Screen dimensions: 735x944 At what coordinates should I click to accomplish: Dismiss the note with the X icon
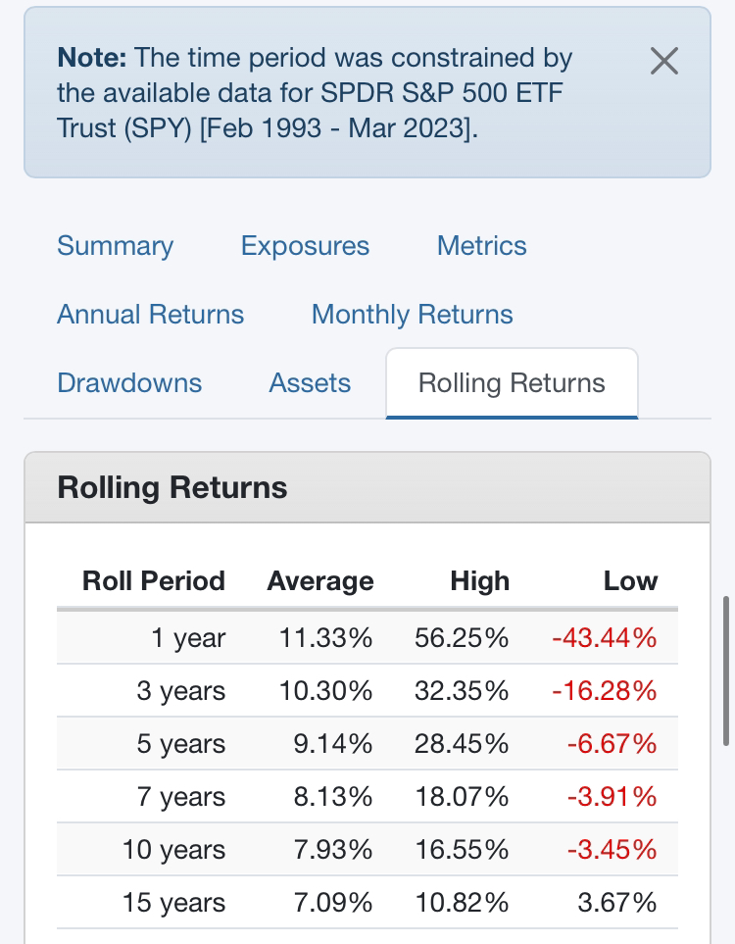pyautogui.click(x=664, y=61)
